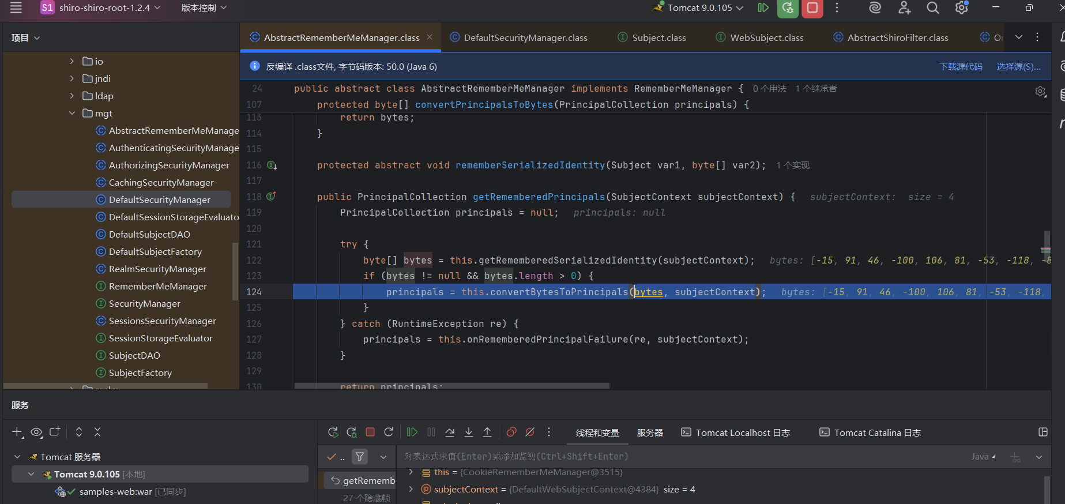
Task: Expand the jndi folder in project tree
Action: (x=71, y=78)
